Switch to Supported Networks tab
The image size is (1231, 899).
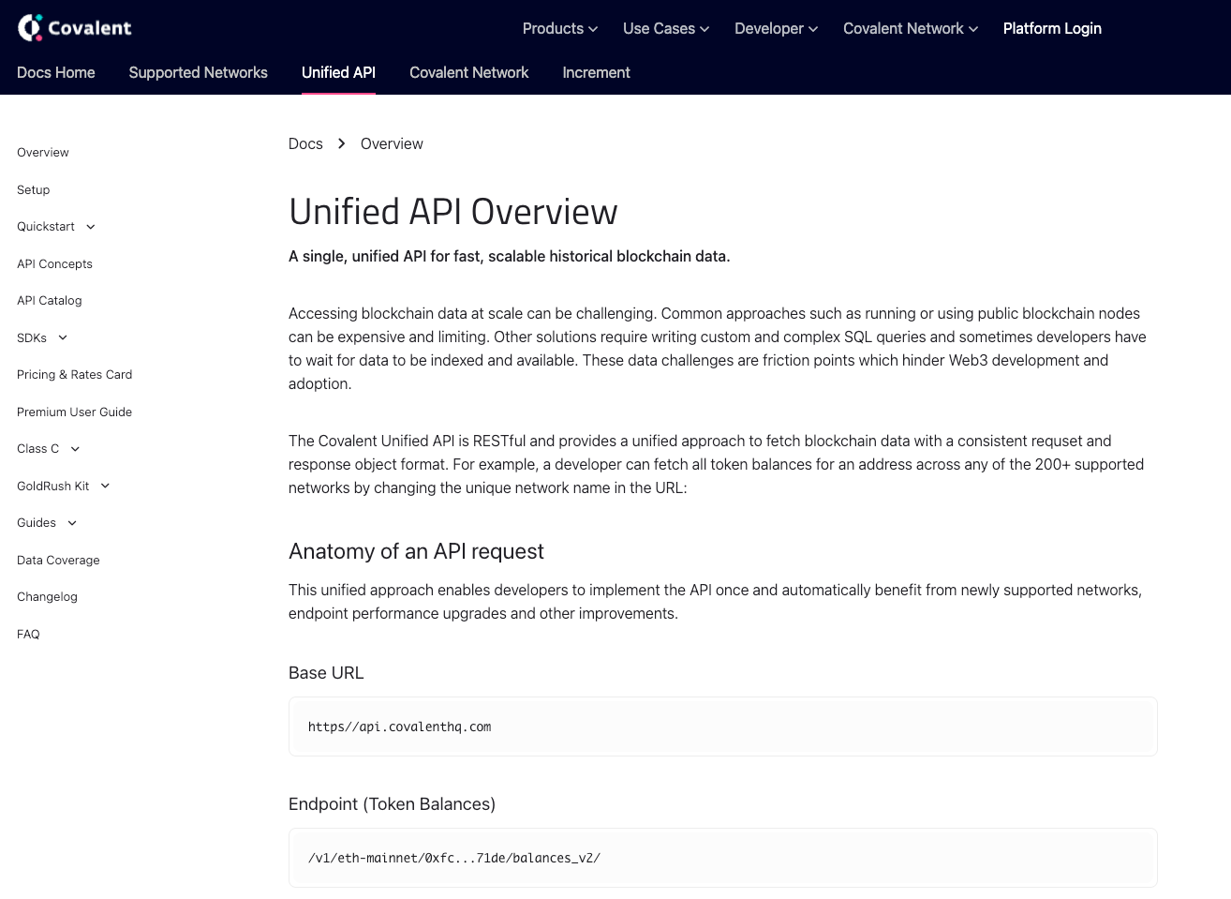(198, 72)
